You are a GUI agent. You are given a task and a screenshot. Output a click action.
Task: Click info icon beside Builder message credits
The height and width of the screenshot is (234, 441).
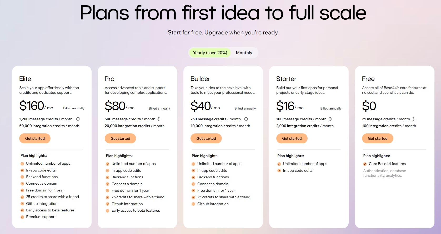point(246,119)
